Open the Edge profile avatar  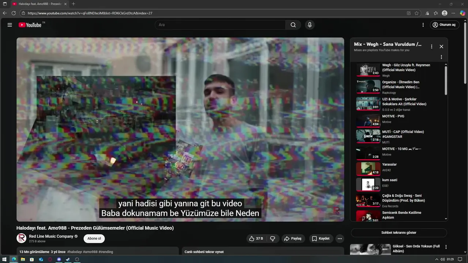(x=445, y=13)
